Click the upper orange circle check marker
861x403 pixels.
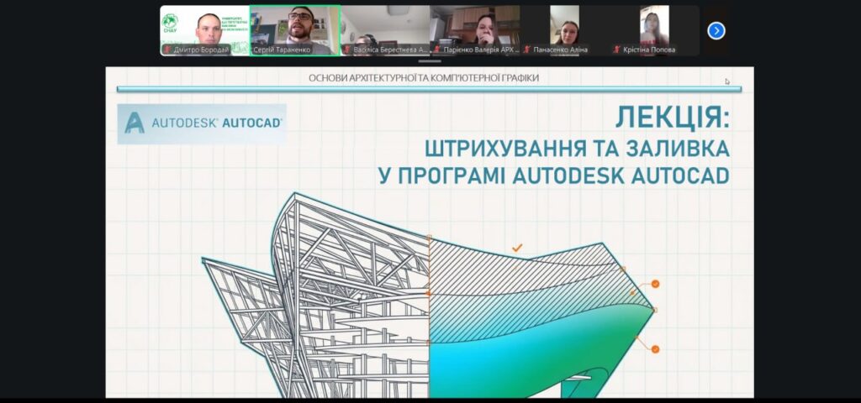pos(655,284)
